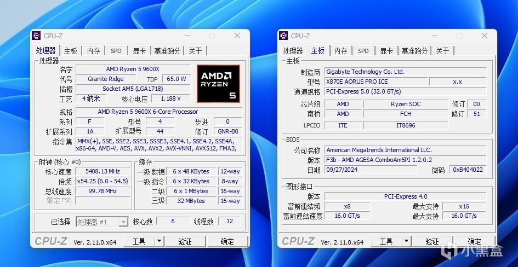Click the BIOS version F3b AGESA field
The height and width of the screenshot is (267, 518).
click(405, 160)
